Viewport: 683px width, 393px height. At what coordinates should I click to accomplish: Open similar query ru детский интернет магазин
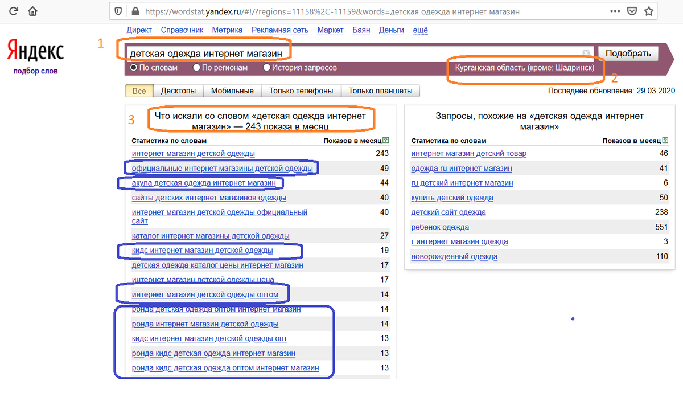(x=462, y=183)
